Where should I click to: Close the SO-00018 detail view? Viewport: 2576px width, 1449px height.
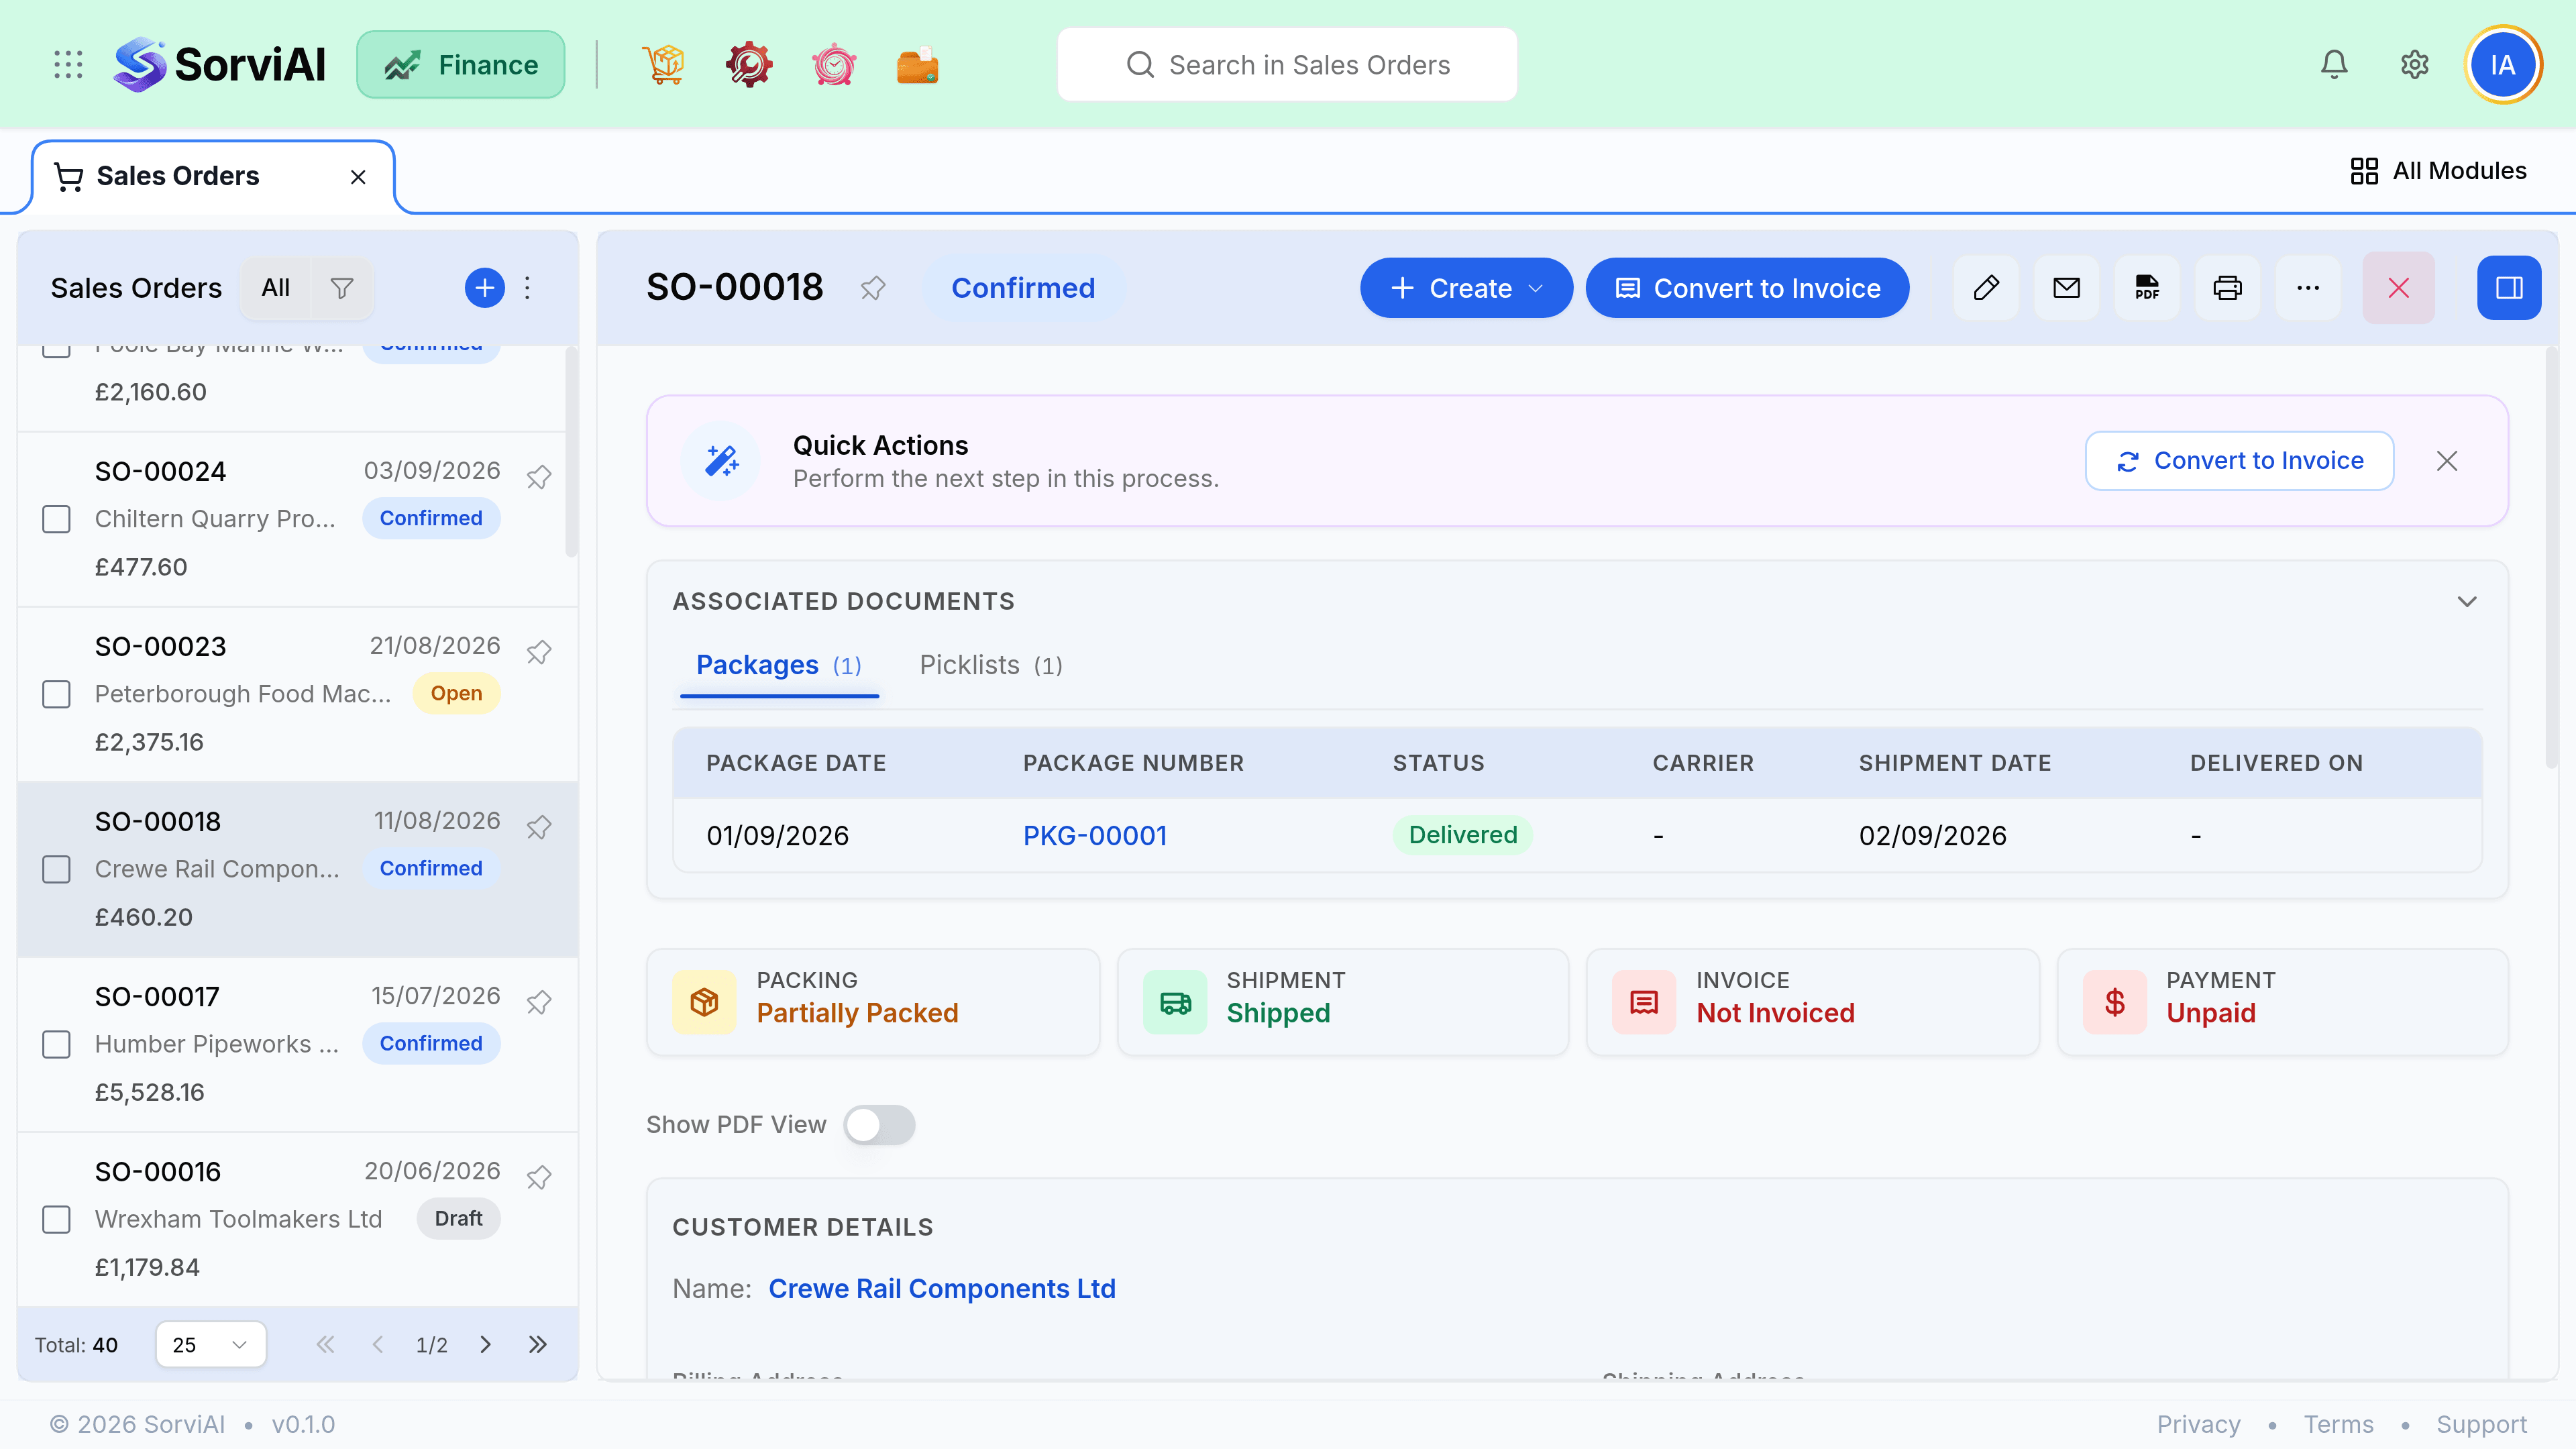(x=2398, y=288)
